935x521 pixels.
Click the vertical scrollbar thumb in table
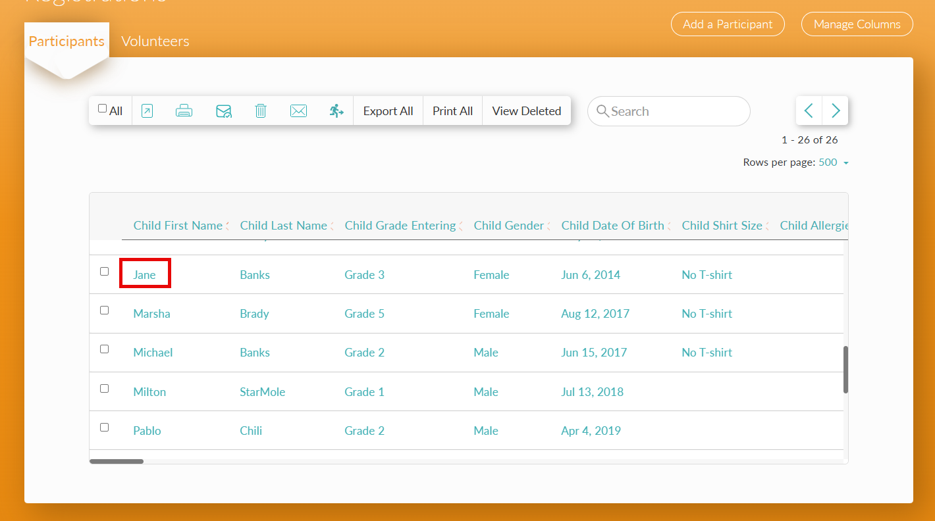coord(845,370)
